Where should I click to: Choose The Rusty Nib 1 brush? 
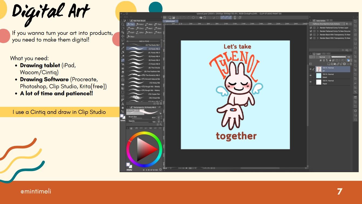(x=144, y=45)
